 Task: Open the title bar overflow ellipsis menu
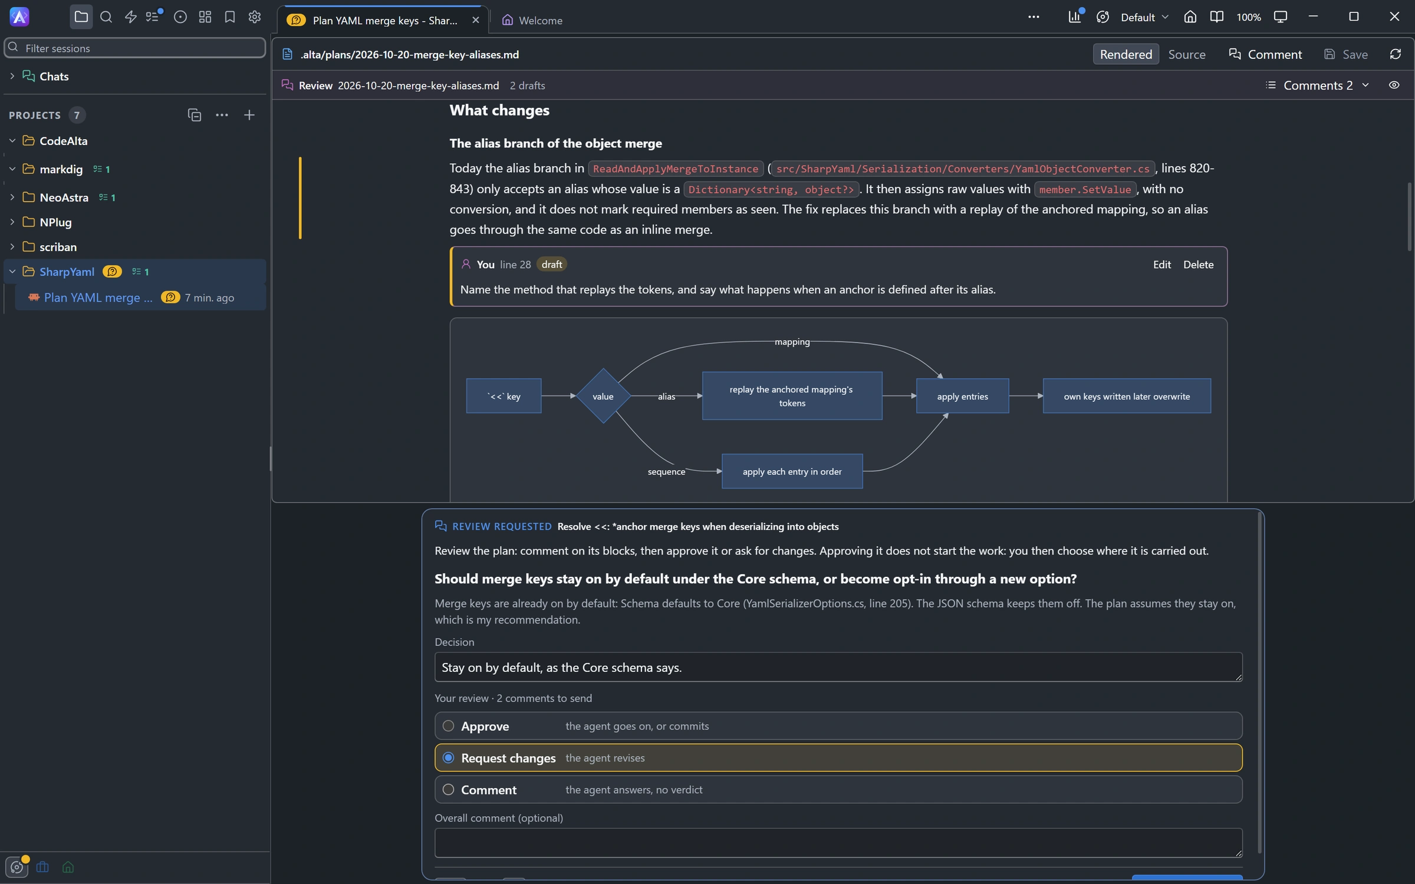coord(1034,17)
